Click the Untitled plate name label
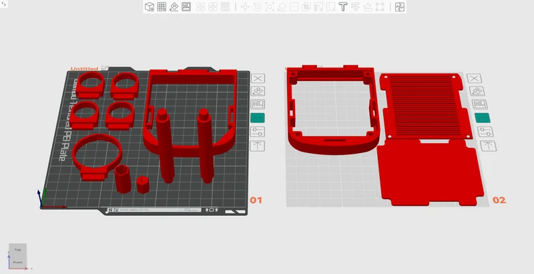The image size is (534, 274). click(x=84, y=69)
